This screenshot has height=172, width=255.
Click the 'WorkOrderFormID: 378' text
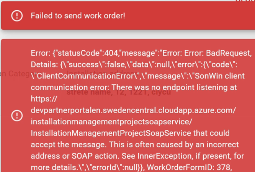[189, 167]
